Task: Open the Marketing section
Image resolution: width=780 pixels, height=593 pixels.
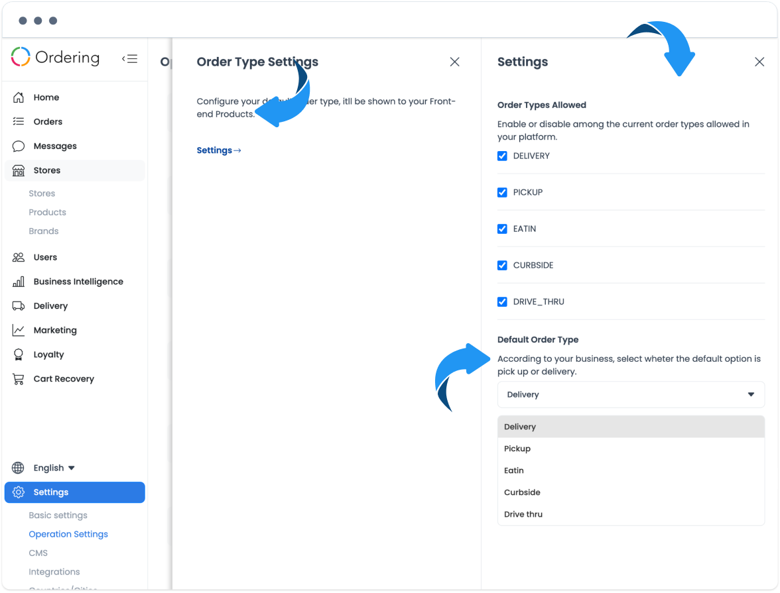Action: [x=74, y=330]
